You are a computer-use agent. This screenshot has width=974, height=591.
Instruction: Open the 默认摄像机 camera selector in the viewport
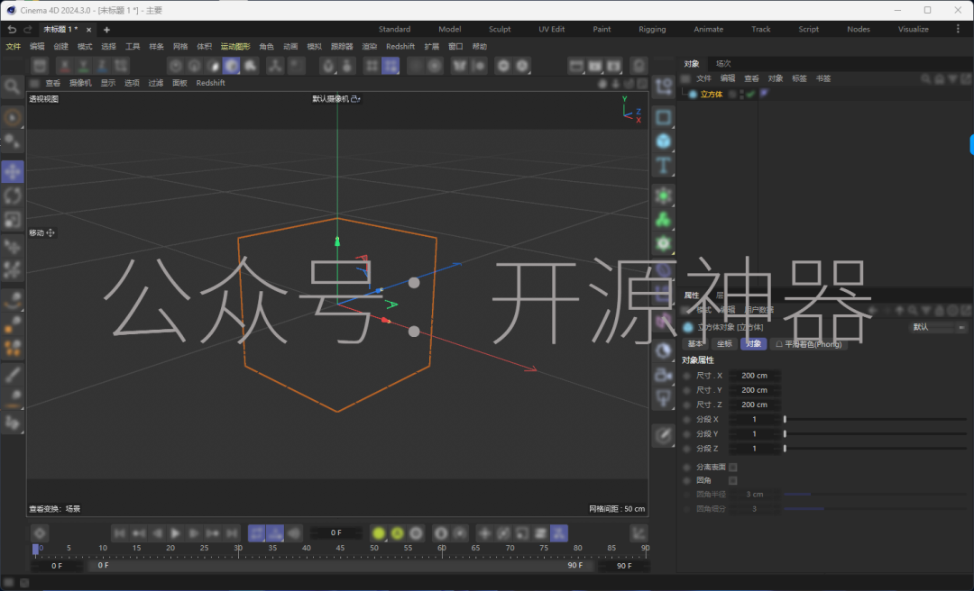[x=336, y=99]
